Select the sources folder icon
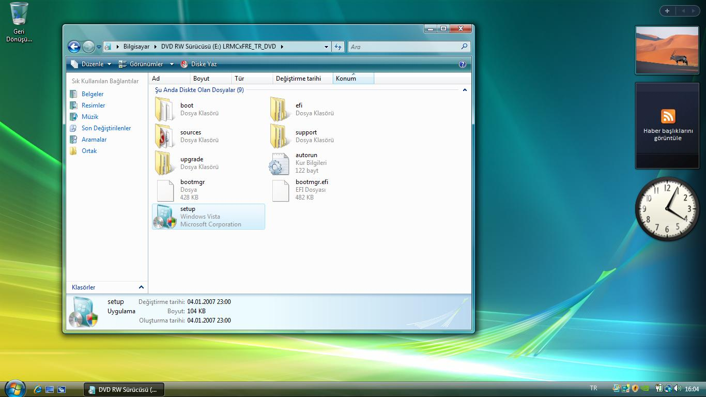The height and width of the screenshot is (397, 706). click(x=165, y=136)
